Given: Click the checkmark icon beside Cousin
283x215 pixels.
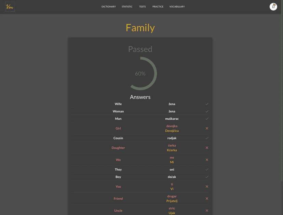Looking at the screenshot, I should [x=207, y=138].
